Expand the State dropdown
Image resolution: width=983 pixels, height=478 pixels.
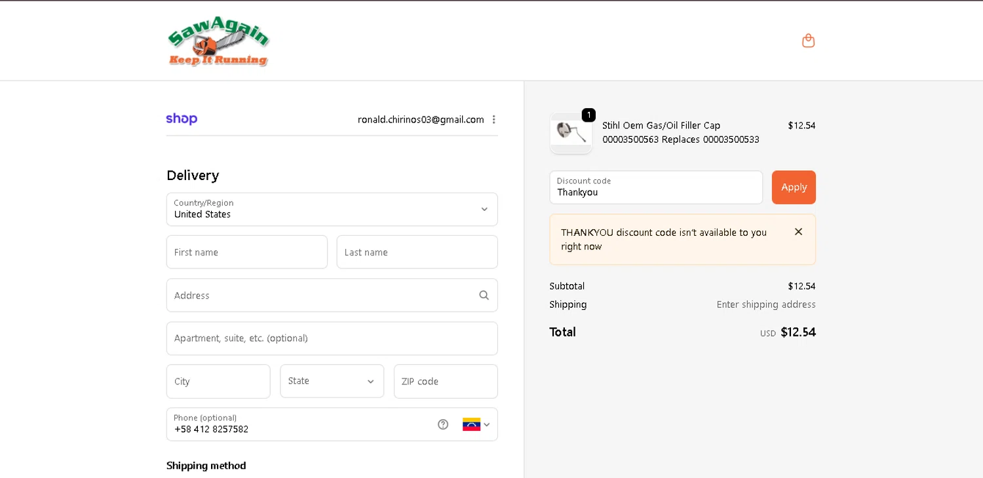pyautogui.click(x=332, y=381)
